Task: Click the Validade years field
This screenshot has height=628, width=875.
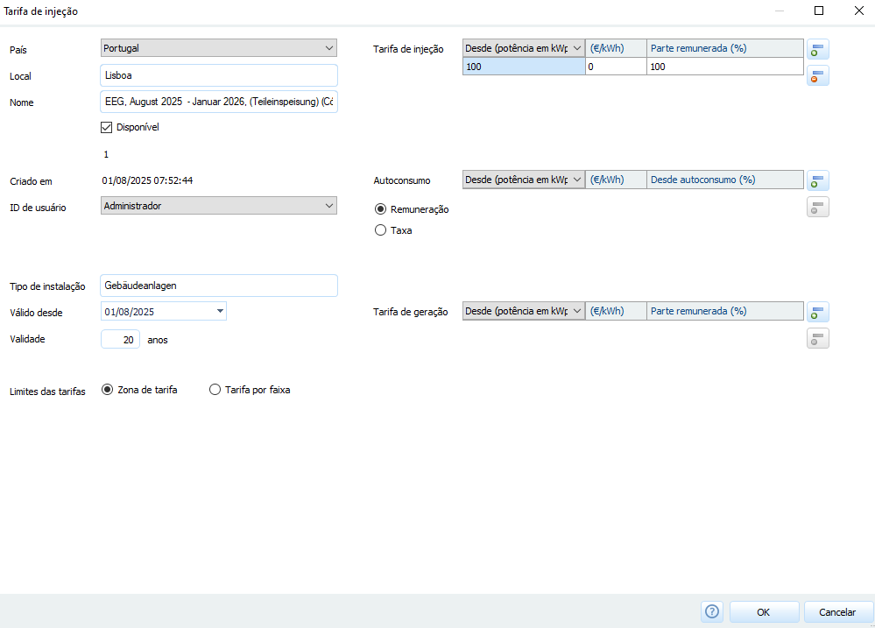Action: pyautogui.click(x=120, y=339)
